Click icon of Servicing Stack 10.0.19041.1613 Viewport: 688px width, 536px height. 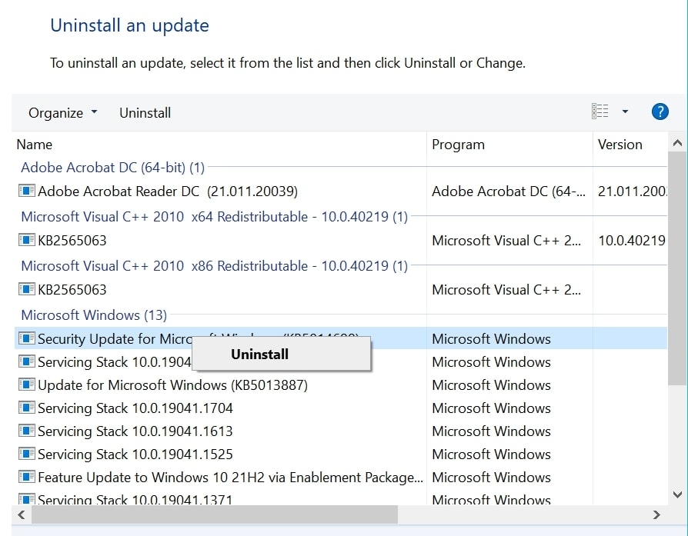[x=26, y=431]
